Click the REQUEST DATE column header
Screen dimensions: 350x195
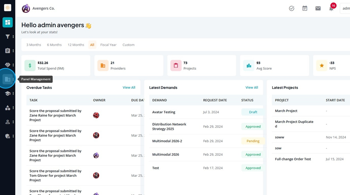coord(215,100)
